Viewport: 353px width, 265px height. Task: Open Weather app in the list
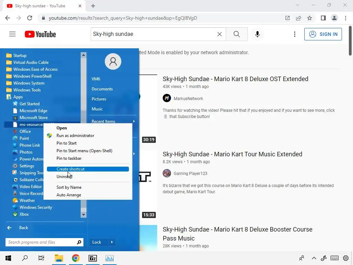[x=27, y=200]
